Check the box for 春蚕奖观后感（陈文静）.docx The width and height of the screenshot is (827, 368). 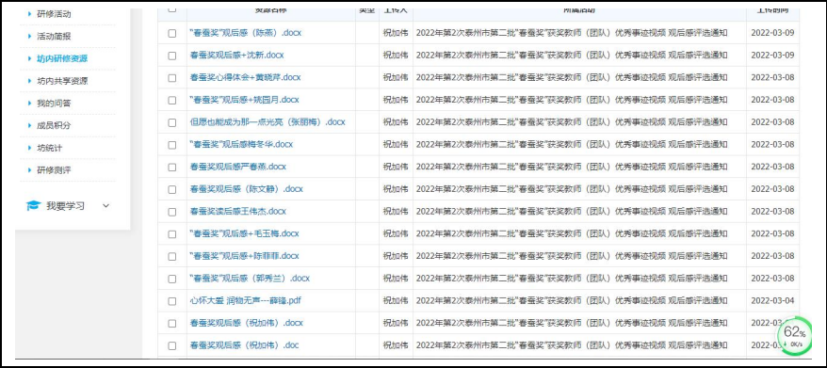[x=172, y=189]
